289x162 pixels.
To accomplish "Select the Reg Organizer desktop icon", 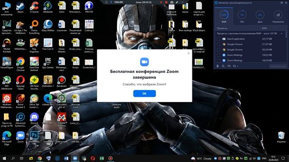I will (34, 45).
